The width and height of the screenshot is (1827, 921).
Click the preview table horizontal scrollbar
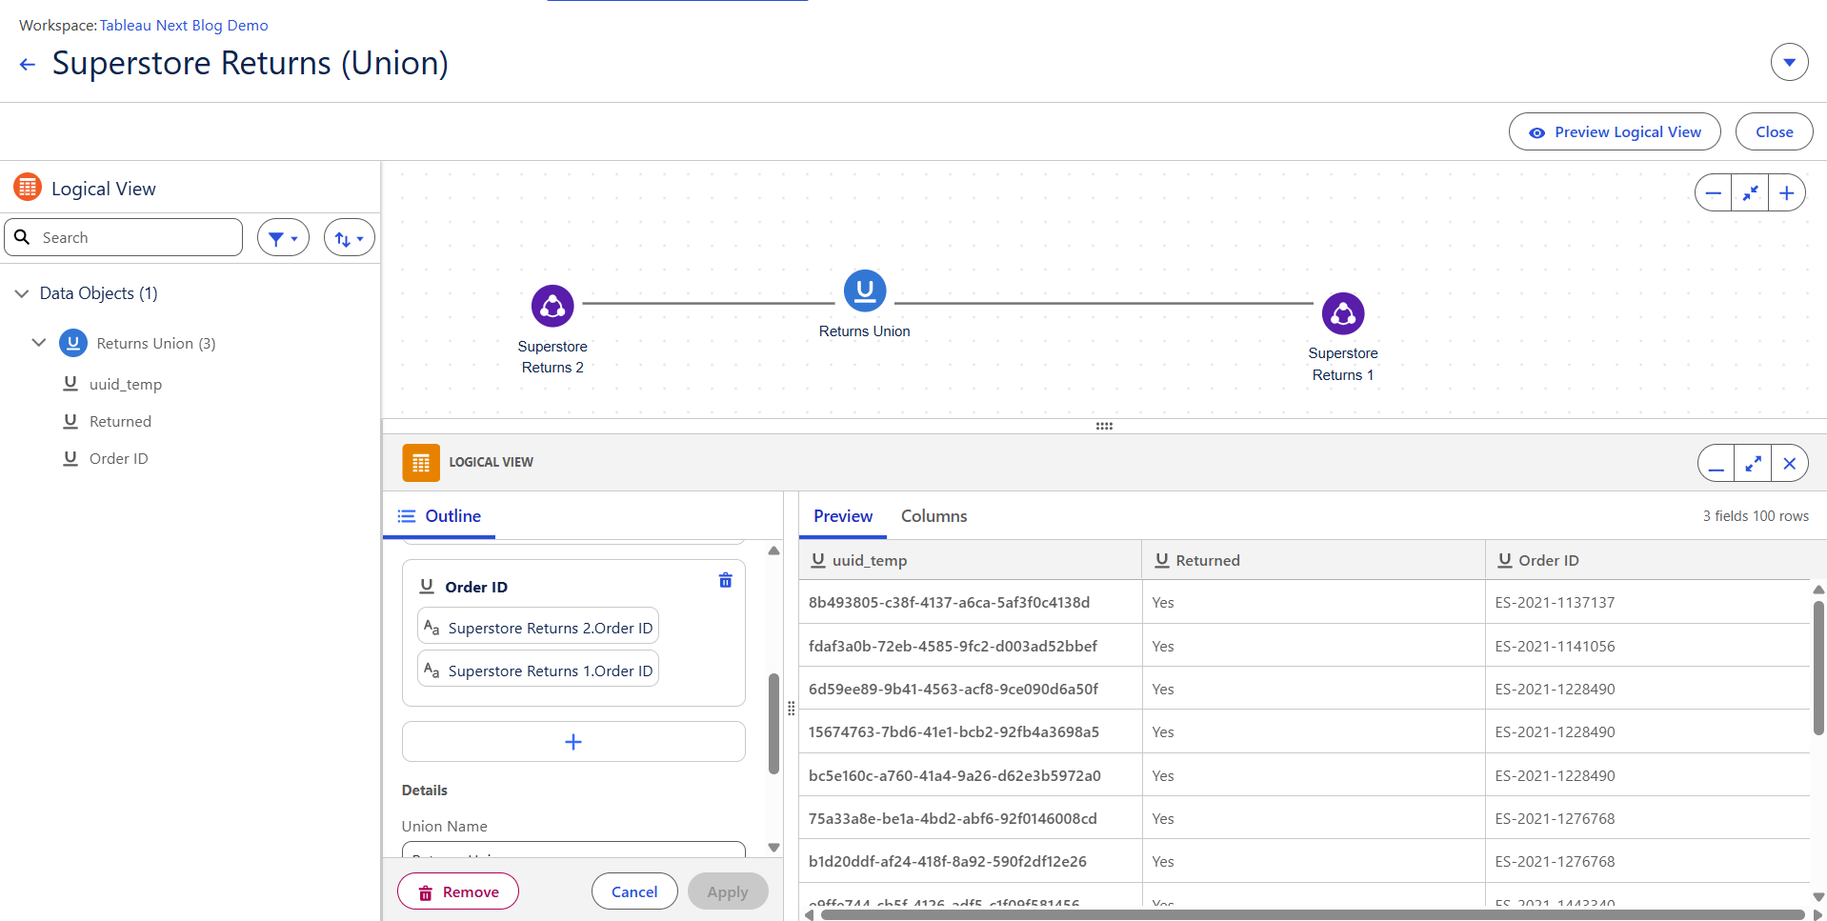click(x=1312, y=914)
